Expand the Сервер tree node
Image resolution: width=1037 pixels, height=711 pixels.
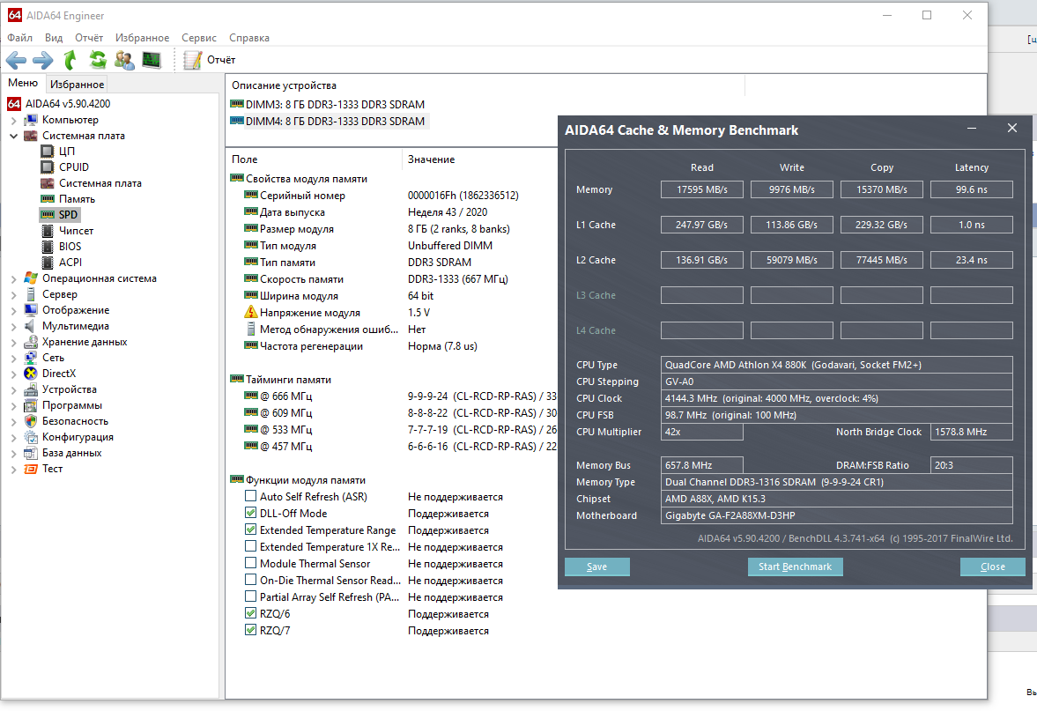click(14, 295)
